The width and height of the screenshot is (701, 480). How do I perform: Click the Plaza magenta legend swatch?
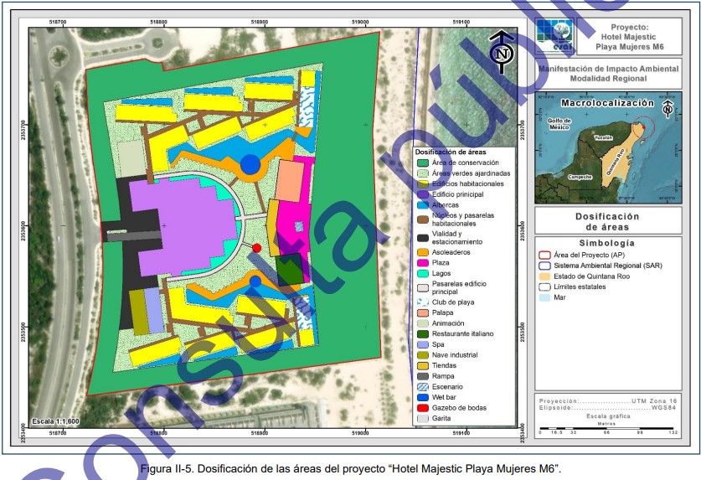[x=423, y=262]
